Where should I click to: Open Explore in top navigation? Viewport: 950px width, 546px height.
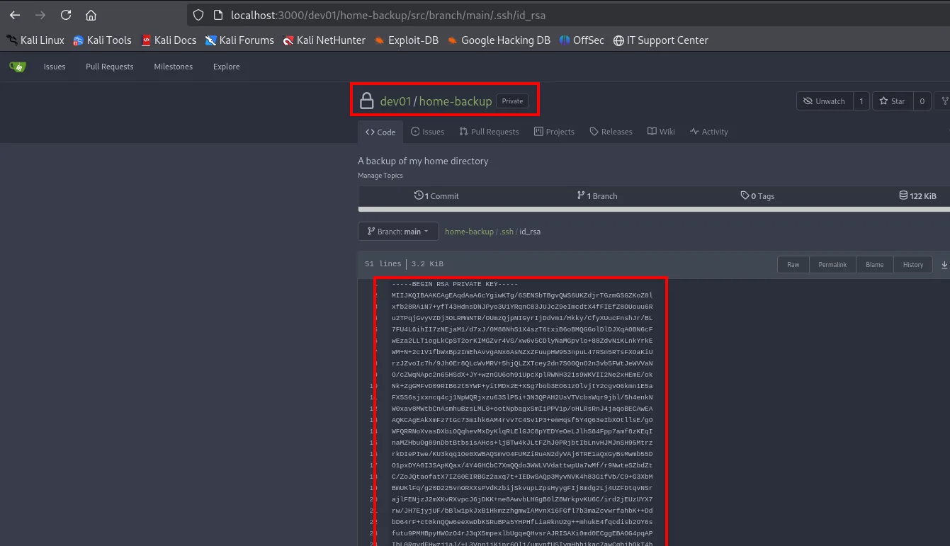(x=227, y=67)
